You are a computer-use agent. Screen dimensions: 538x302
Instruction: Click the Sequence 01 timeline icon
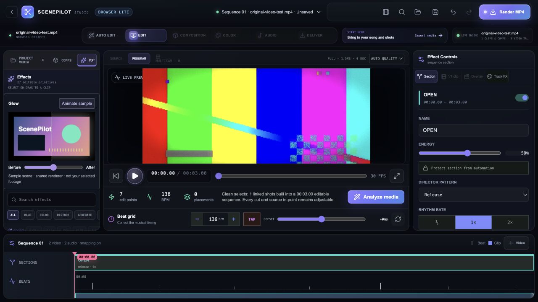tap(12, 243)
